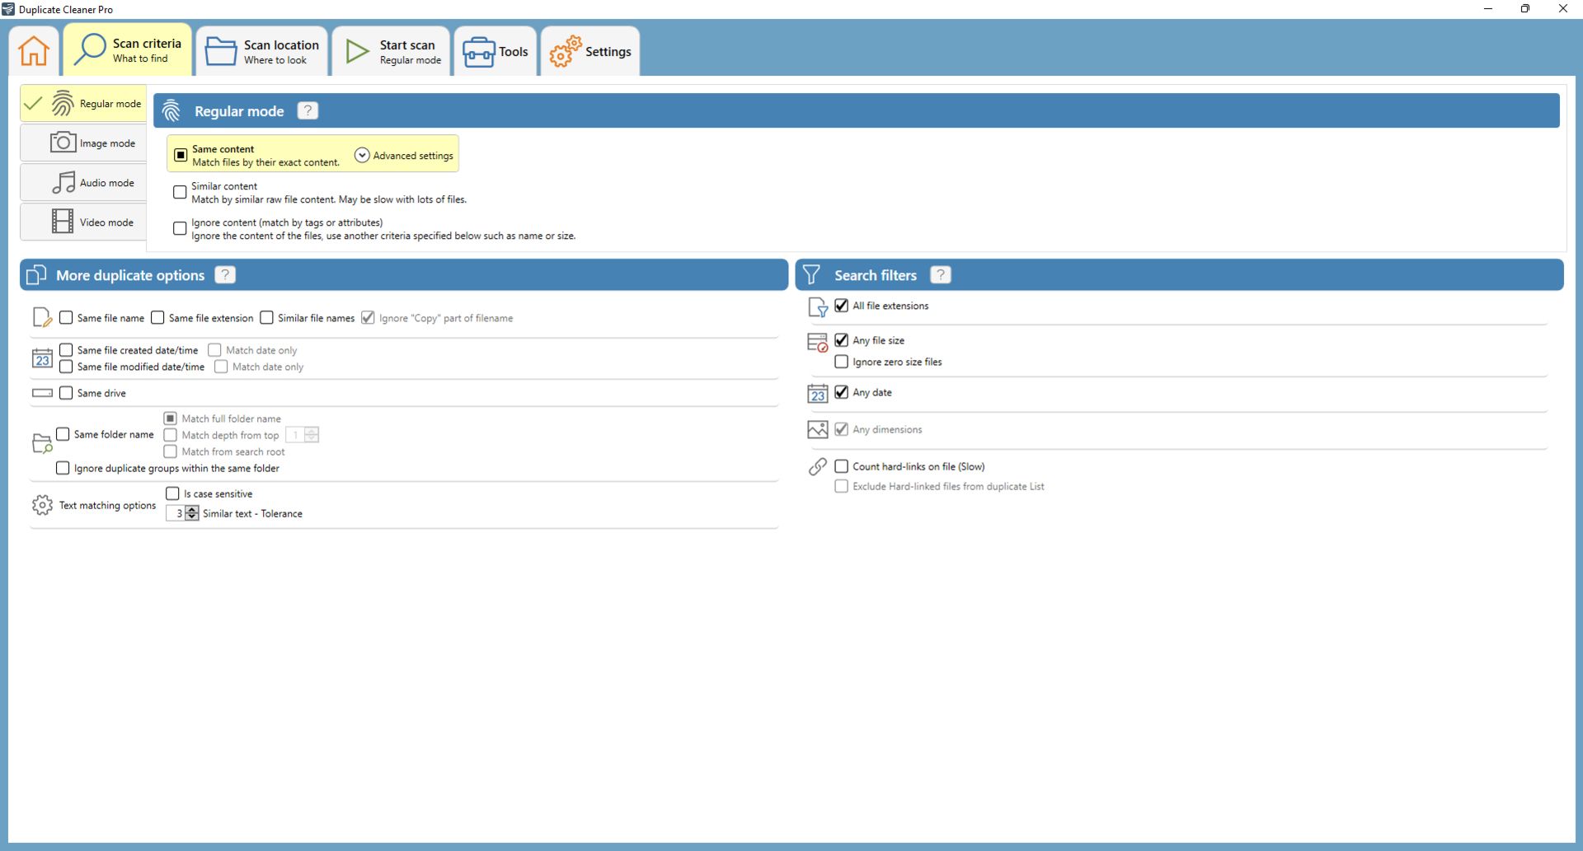The image size is (1583, 851).
Task: Open help for More duplicate options
Action: point(225,274)
